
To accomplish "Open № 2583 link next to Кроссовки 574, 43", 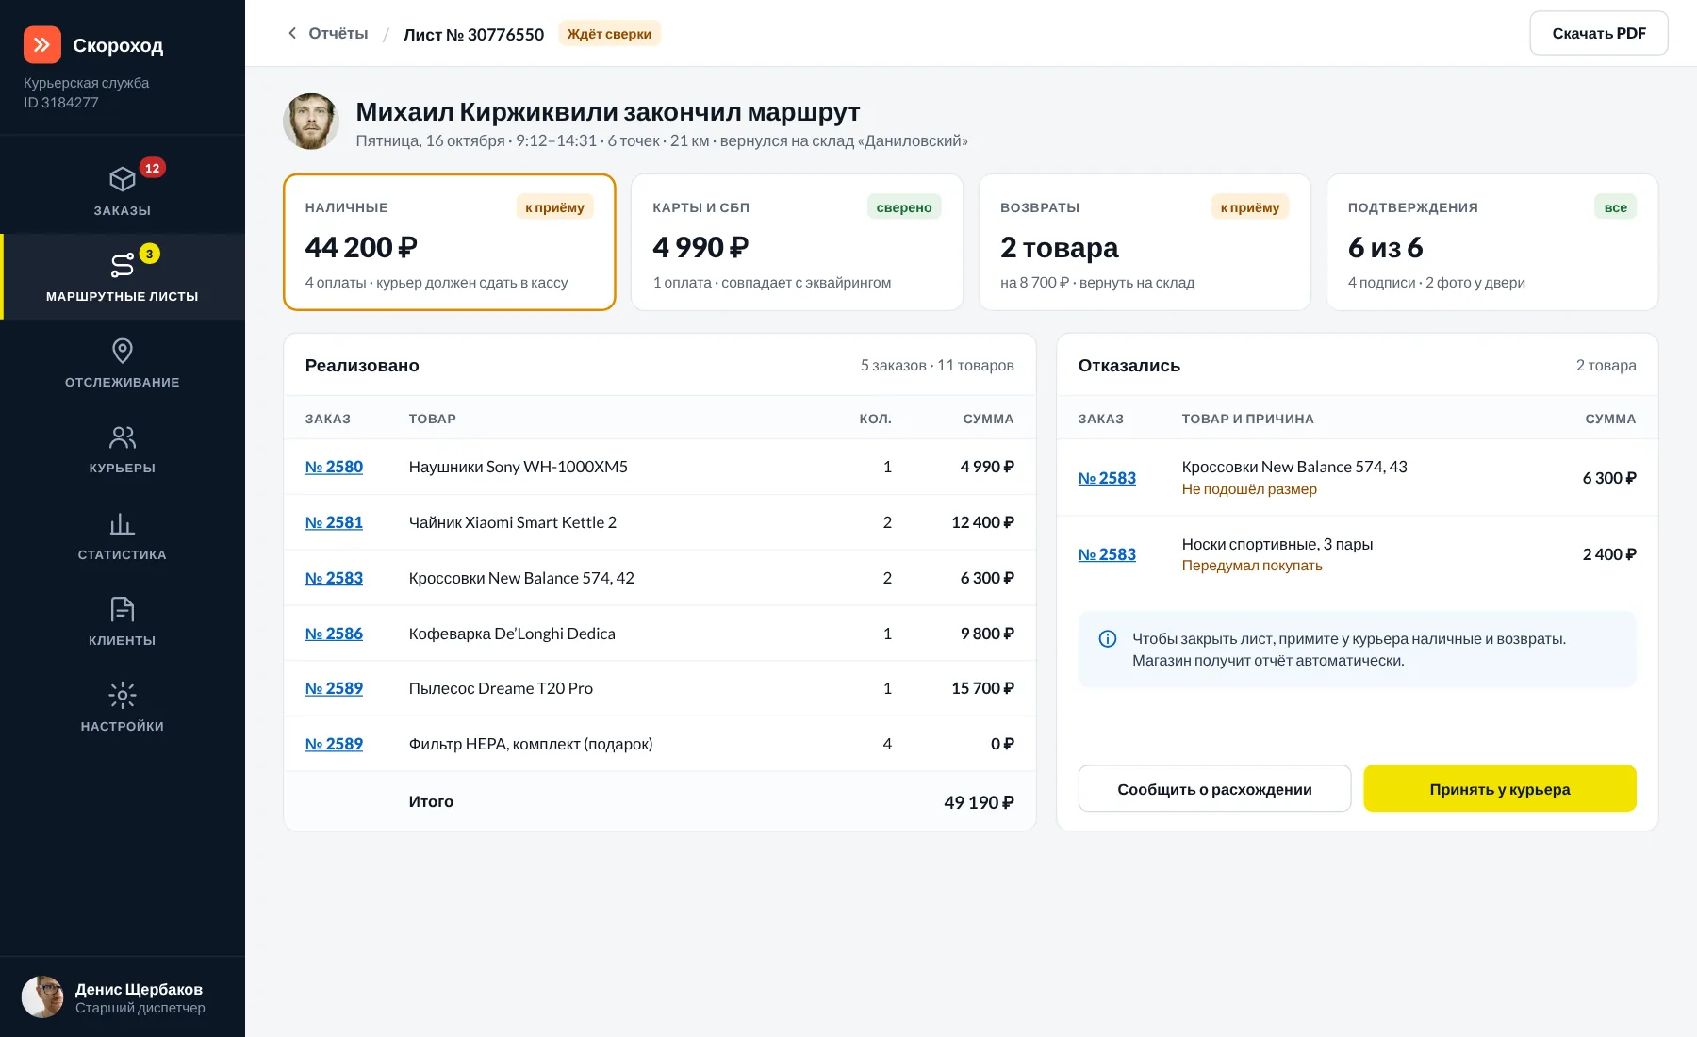I will pos(1107,478).
